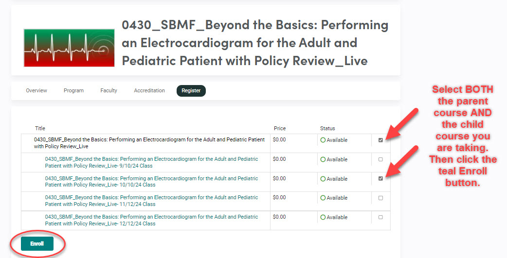Select the Register tab
This screenshot has width=507, height=258.
click(x=191, y=91)
